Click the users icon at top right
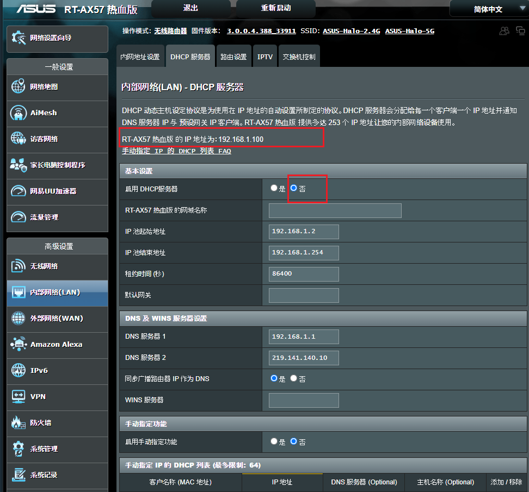This screenshot has width=529, height=492. (505, 31)
